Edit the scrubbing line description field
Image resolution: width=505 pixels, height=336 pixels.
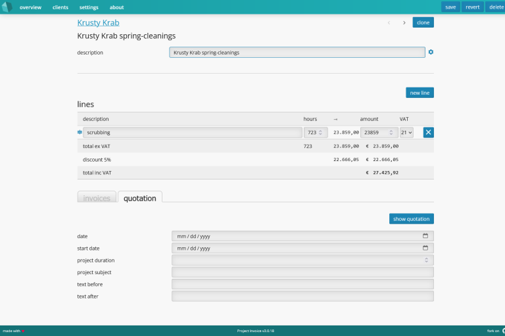point(193,132)
